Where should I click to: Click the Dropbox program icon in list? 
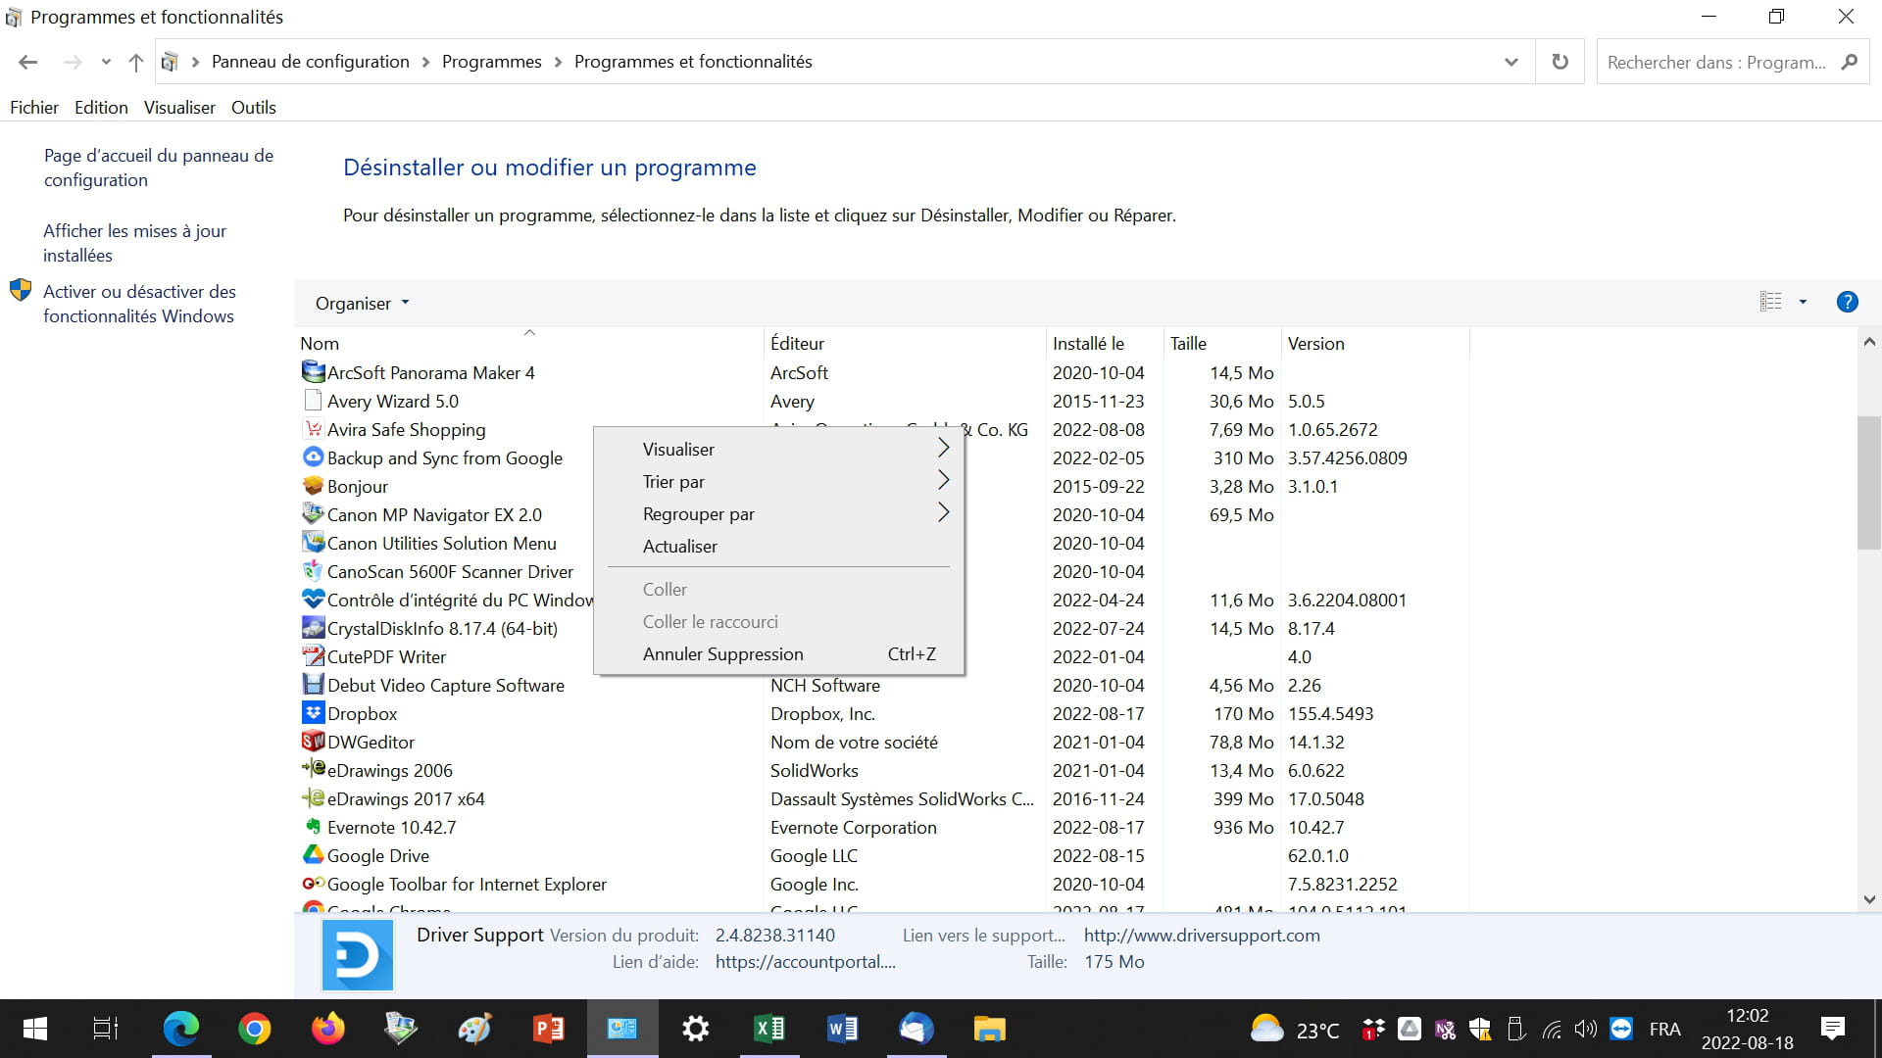(313, 713)
